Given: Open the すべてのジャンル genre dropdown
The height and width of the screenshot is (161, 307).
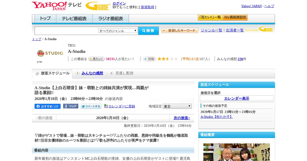Looking at the screenshot, I should (118, 31).
